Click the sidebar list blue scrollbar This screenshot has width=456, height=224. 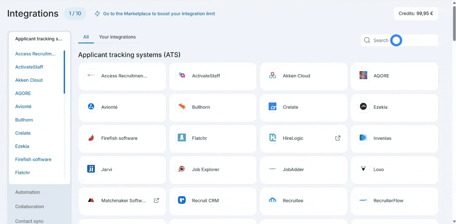(x=64, y=72)
